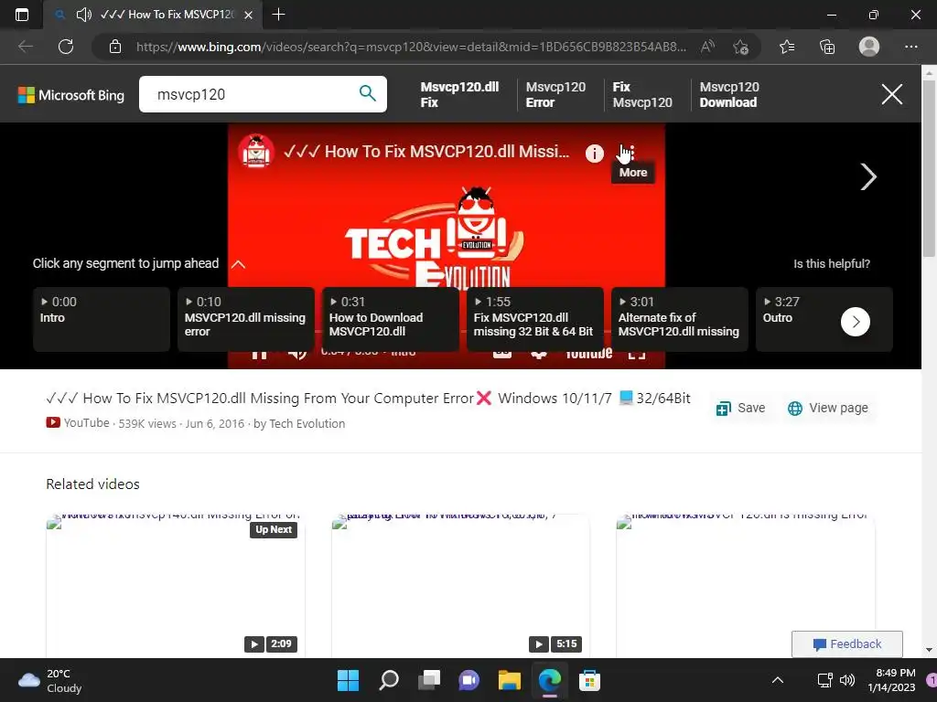
Task: Save the video to collection
Action: point(740,409)
